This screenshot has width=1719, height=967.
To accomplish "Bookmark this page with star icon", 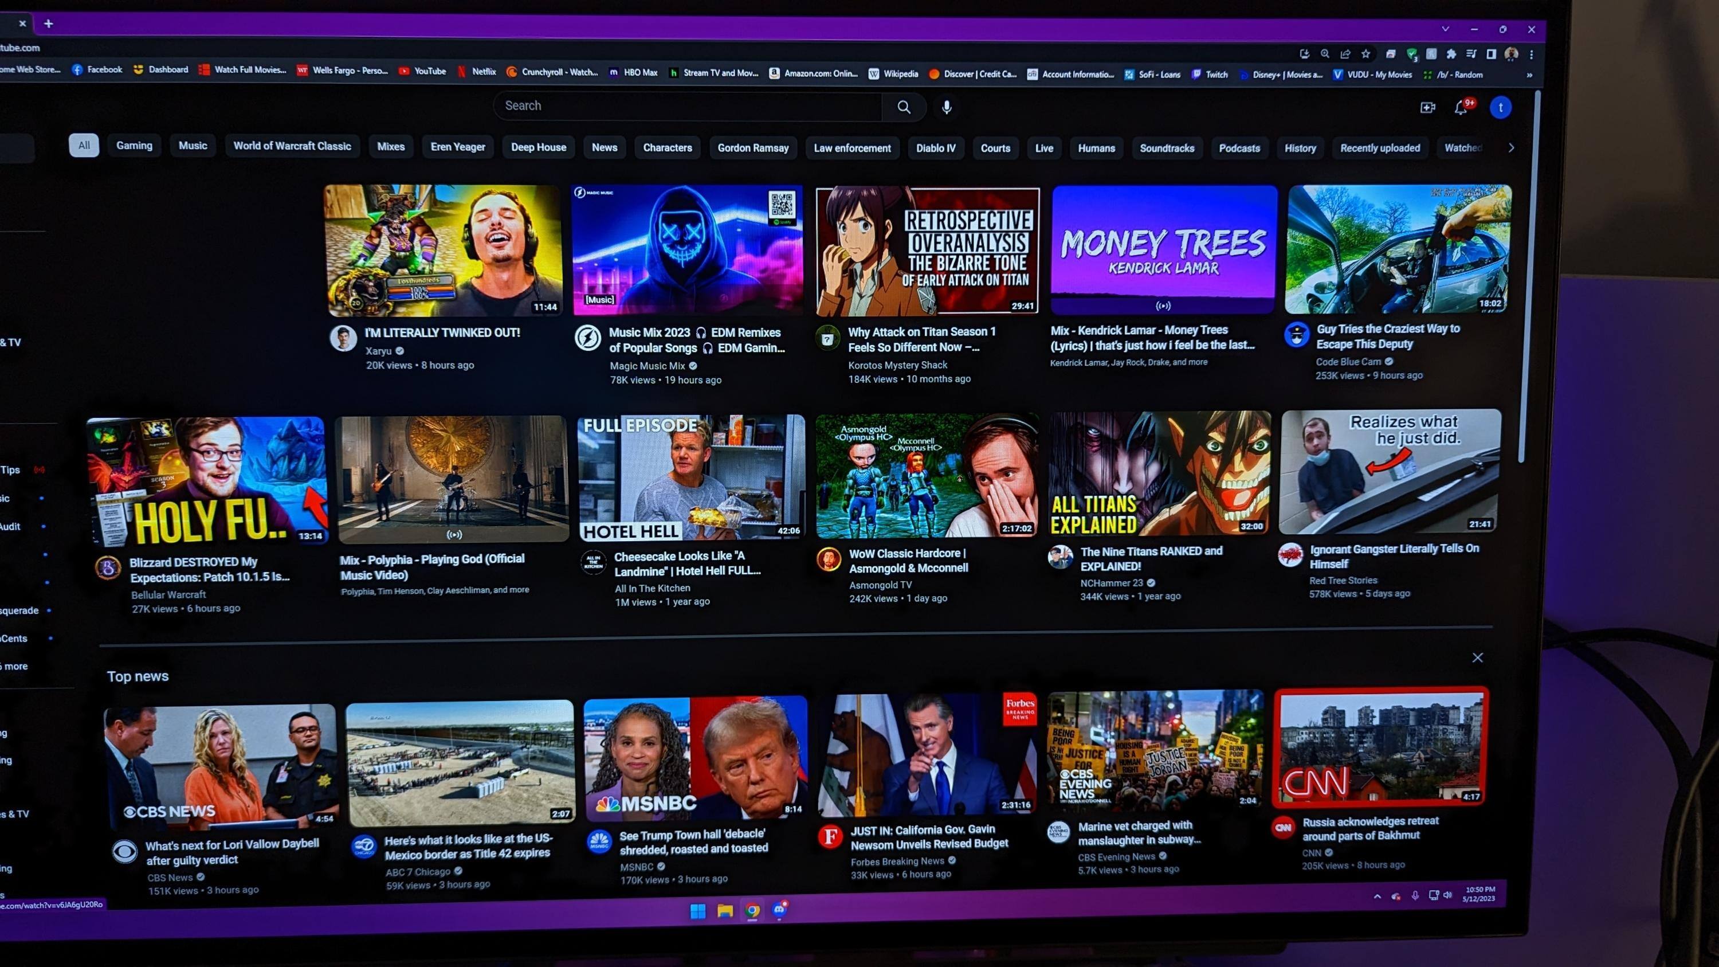I will (1366, 54).
